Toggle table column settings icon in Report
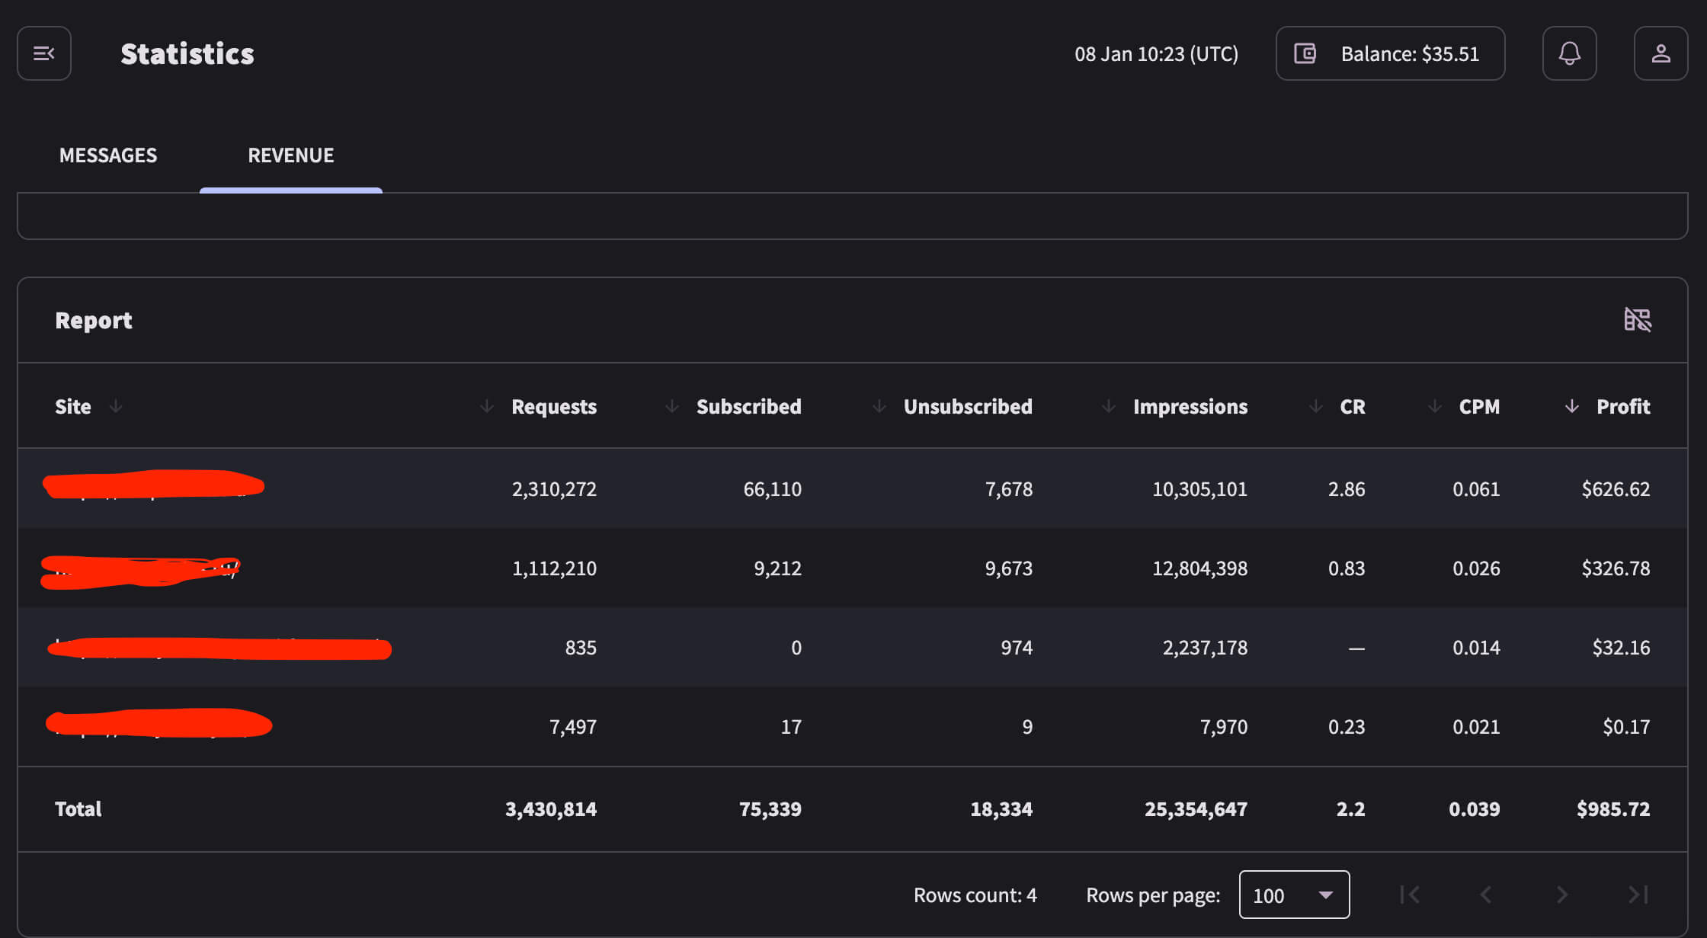This screenshot has height=938, width=1707. coord(1637,320)
